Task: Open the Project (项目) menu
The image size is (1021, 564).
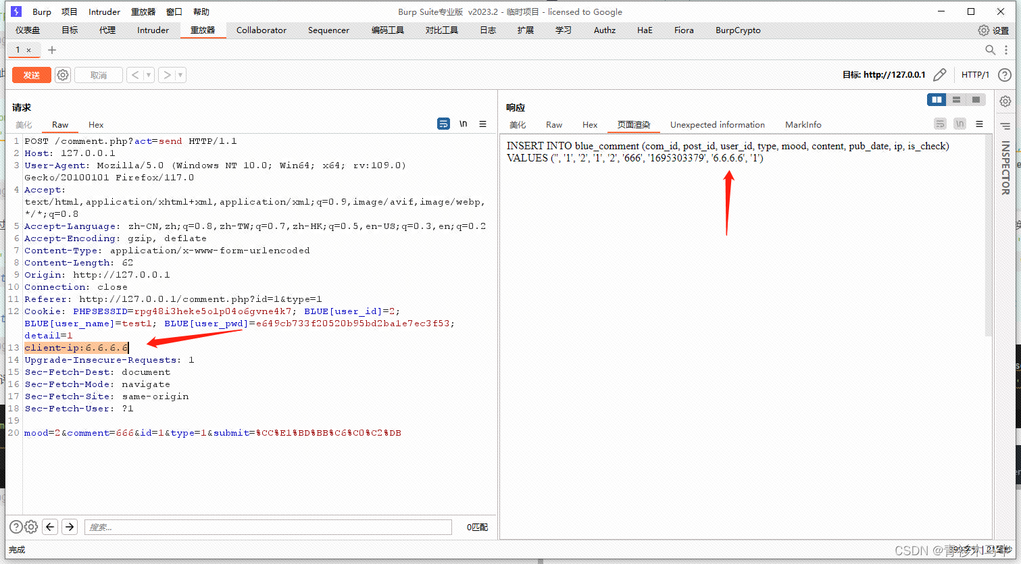Action: click(x=70, y=11)
